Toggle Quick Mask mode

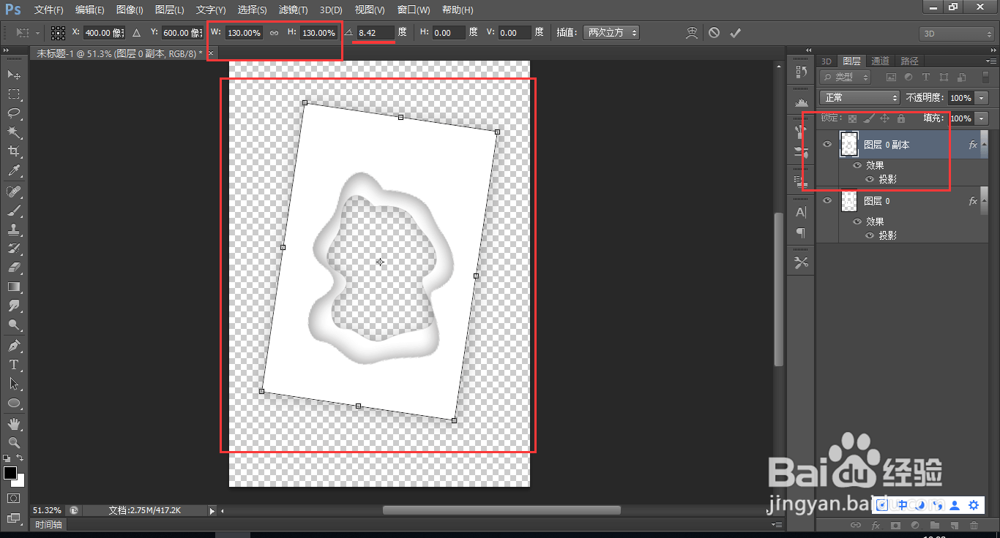14,498
